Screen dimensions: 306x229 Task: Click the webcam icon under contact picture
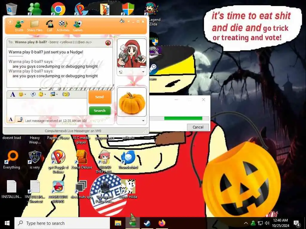click(x=121, y=72)
